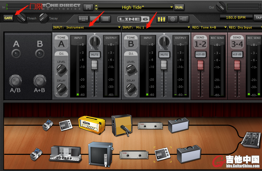Open the mixer unit at chain end
Image resolution: width=262 pixels, height=171 pixels.
pyautogui.click(x=251, y=140)
